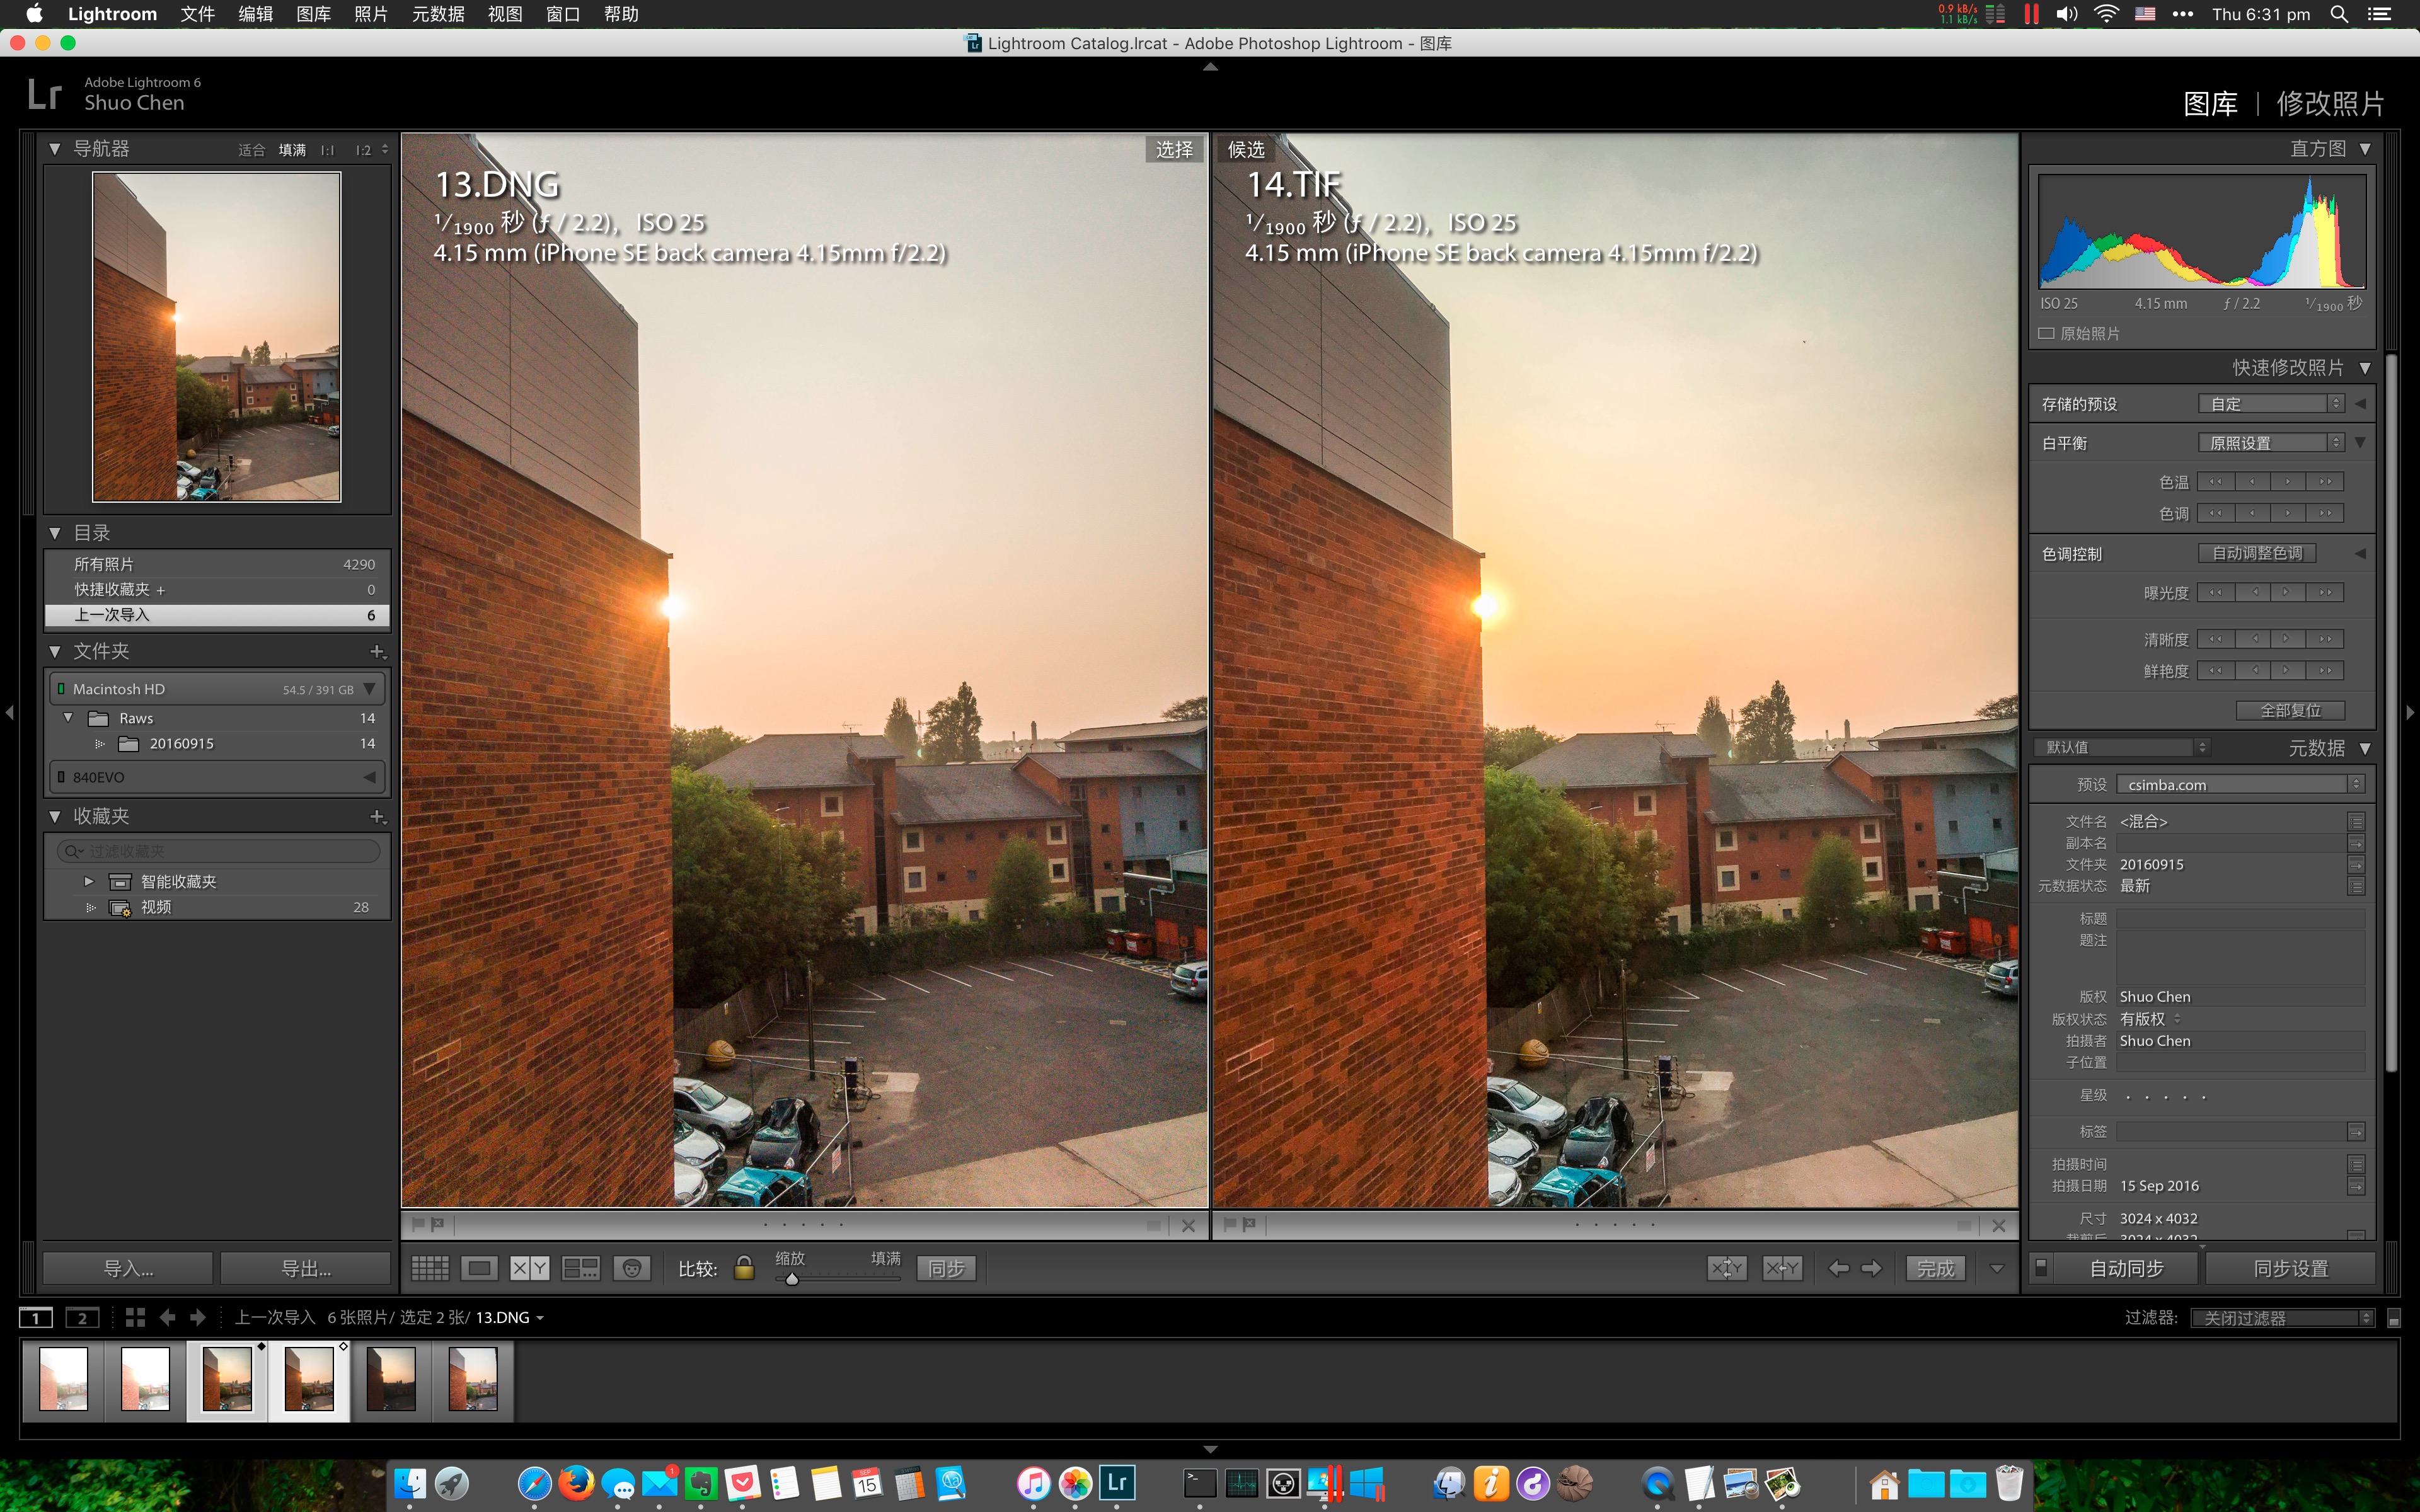Screen dimensions: 2420x1512
Task: Click the 导出... button
Action: point(305,1268)
